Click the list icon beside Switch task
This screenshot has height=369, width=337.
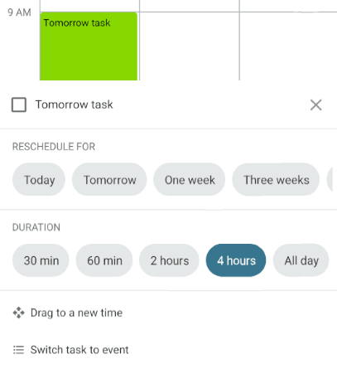point(18,350)
